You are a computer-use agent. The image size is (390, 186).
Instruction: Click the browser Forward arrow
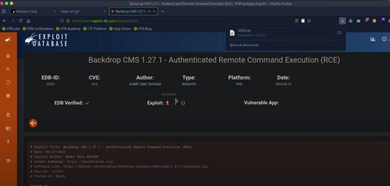pos(13,21)
